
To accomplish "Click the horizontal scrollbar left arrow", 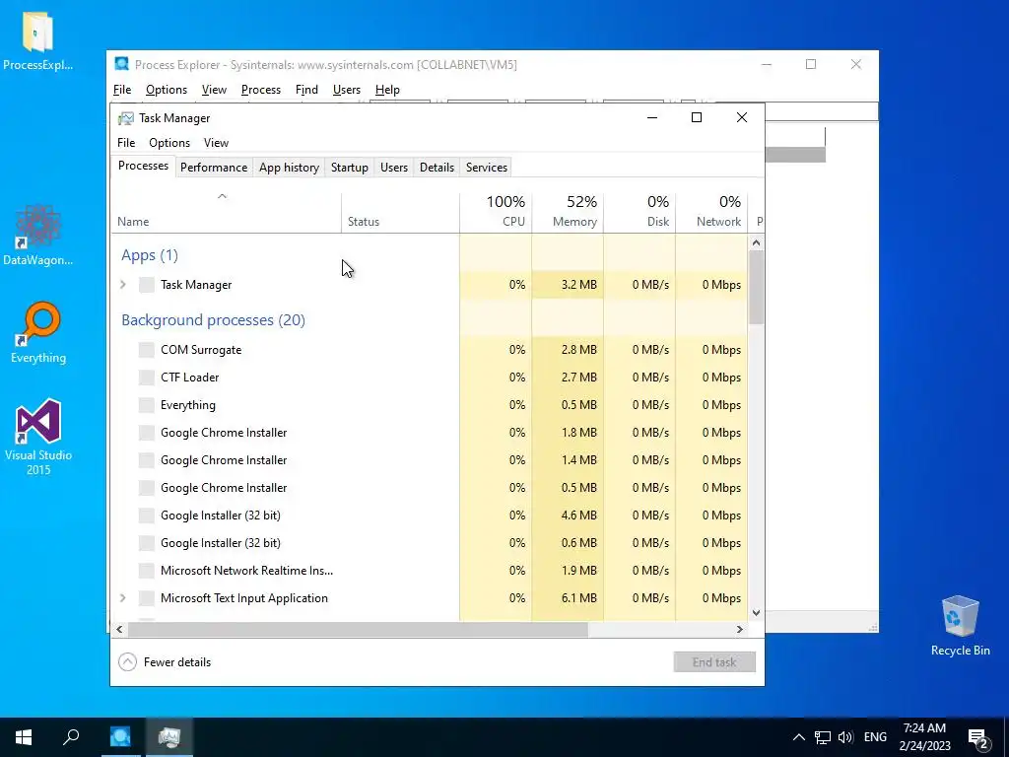I will click(x=119, y=629).
